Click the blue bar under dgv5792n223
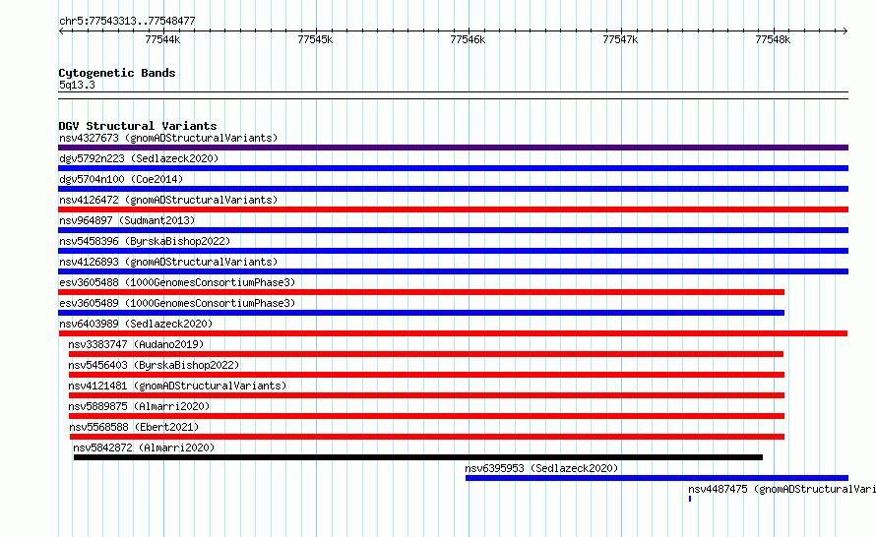 pyautogui.click(x=453, y=168)
